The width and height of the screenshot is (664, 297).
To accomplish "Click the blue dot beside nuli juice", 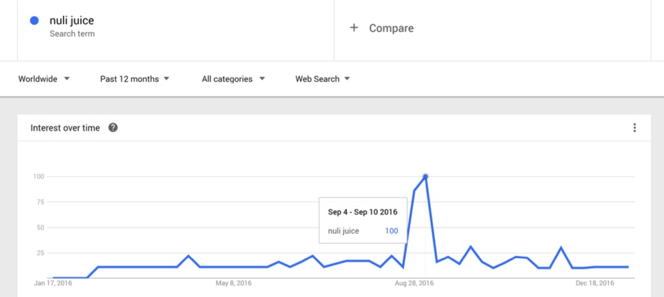I will (x=34, y=20).
